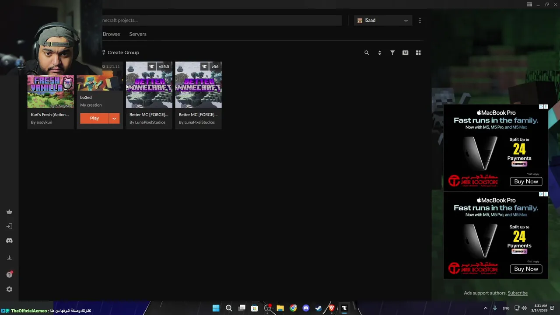Screen dimensions: 560x315
Task: Open Discord from taskbar
Action: pos(306,308)
